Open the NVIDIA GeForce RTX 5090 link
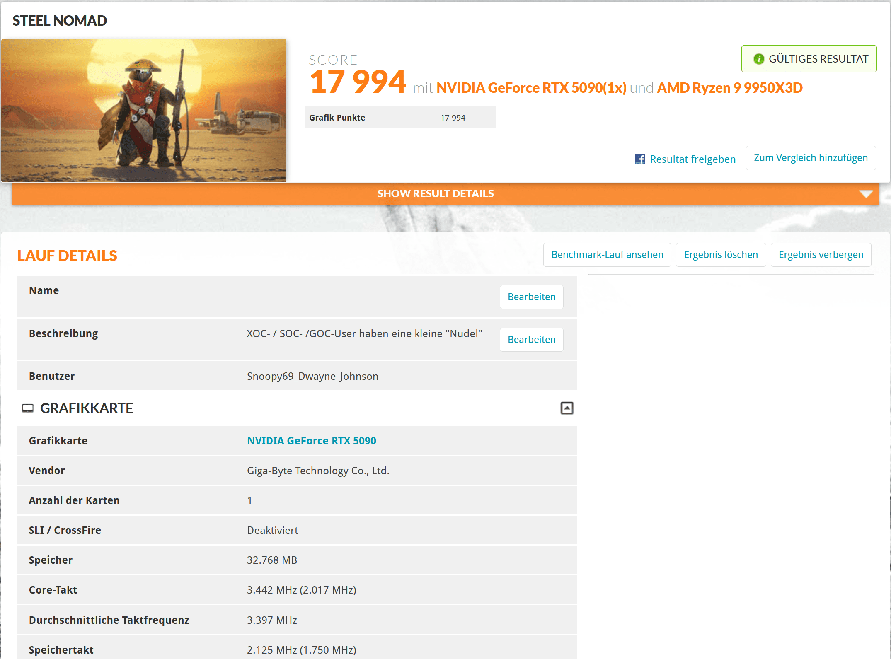 [311, 441]
